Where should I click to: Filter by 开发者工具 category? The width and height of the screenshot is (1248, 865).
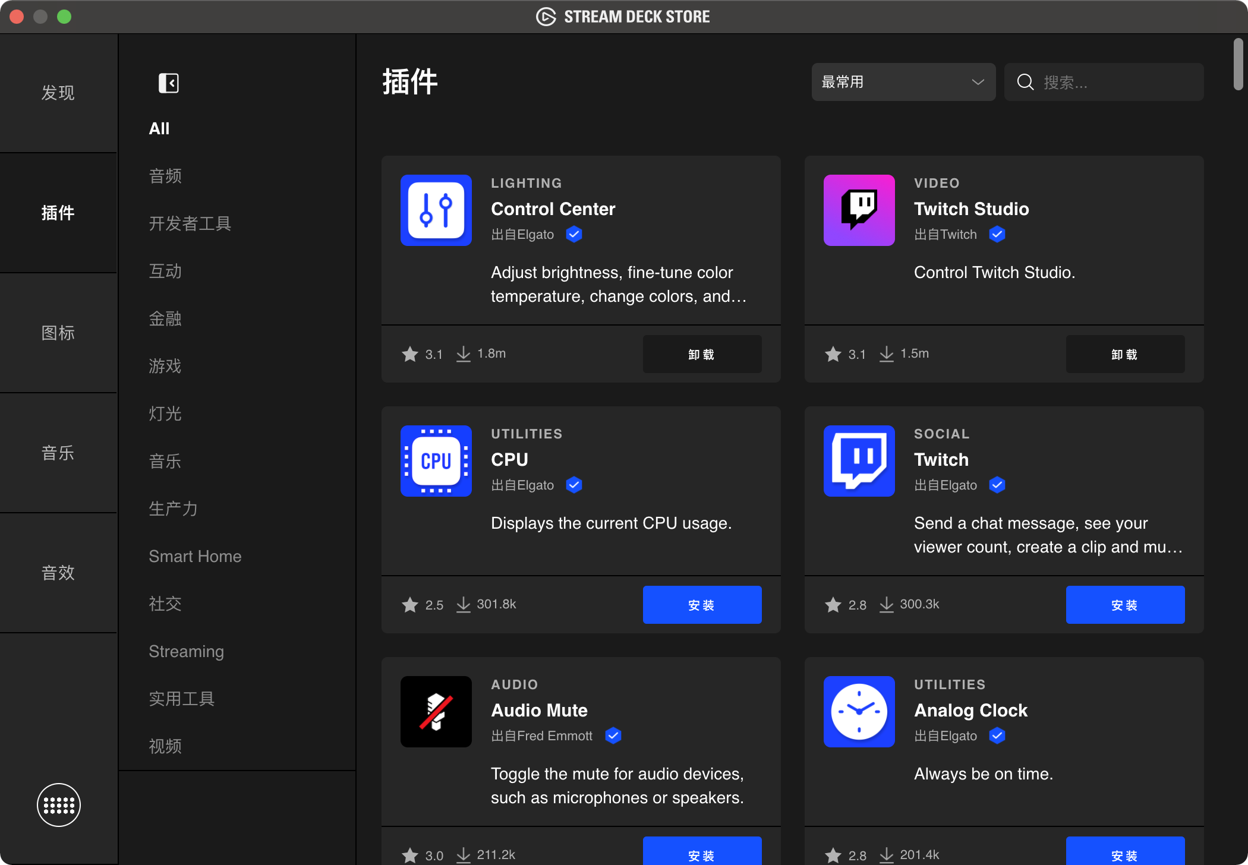pos(190,223)
